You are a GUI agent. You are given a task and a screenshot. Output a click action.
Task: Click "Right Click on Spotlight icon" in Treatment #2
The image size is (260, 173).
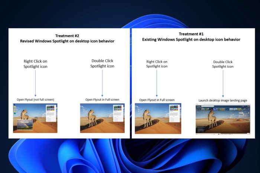(x=35, y=64)
